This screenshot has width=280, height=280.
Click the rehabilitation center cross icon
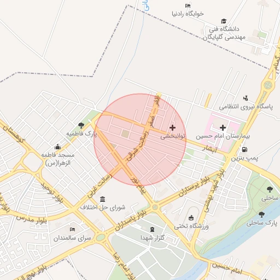tap(172, 128)
